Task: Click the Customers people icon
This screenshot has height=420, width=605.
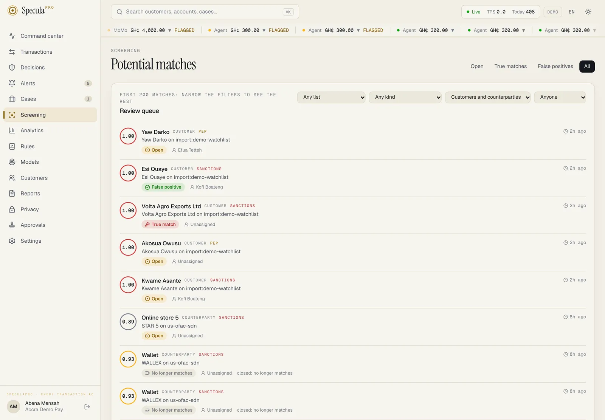Action: tap(12, 178)
